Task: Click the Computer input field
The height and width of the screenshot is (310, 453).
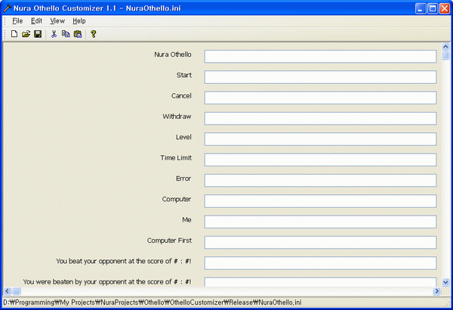Action: tap(320, 201)
